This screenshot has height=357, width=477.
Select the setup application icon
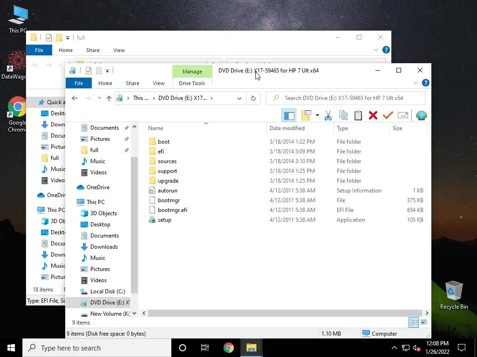point(152,220)
